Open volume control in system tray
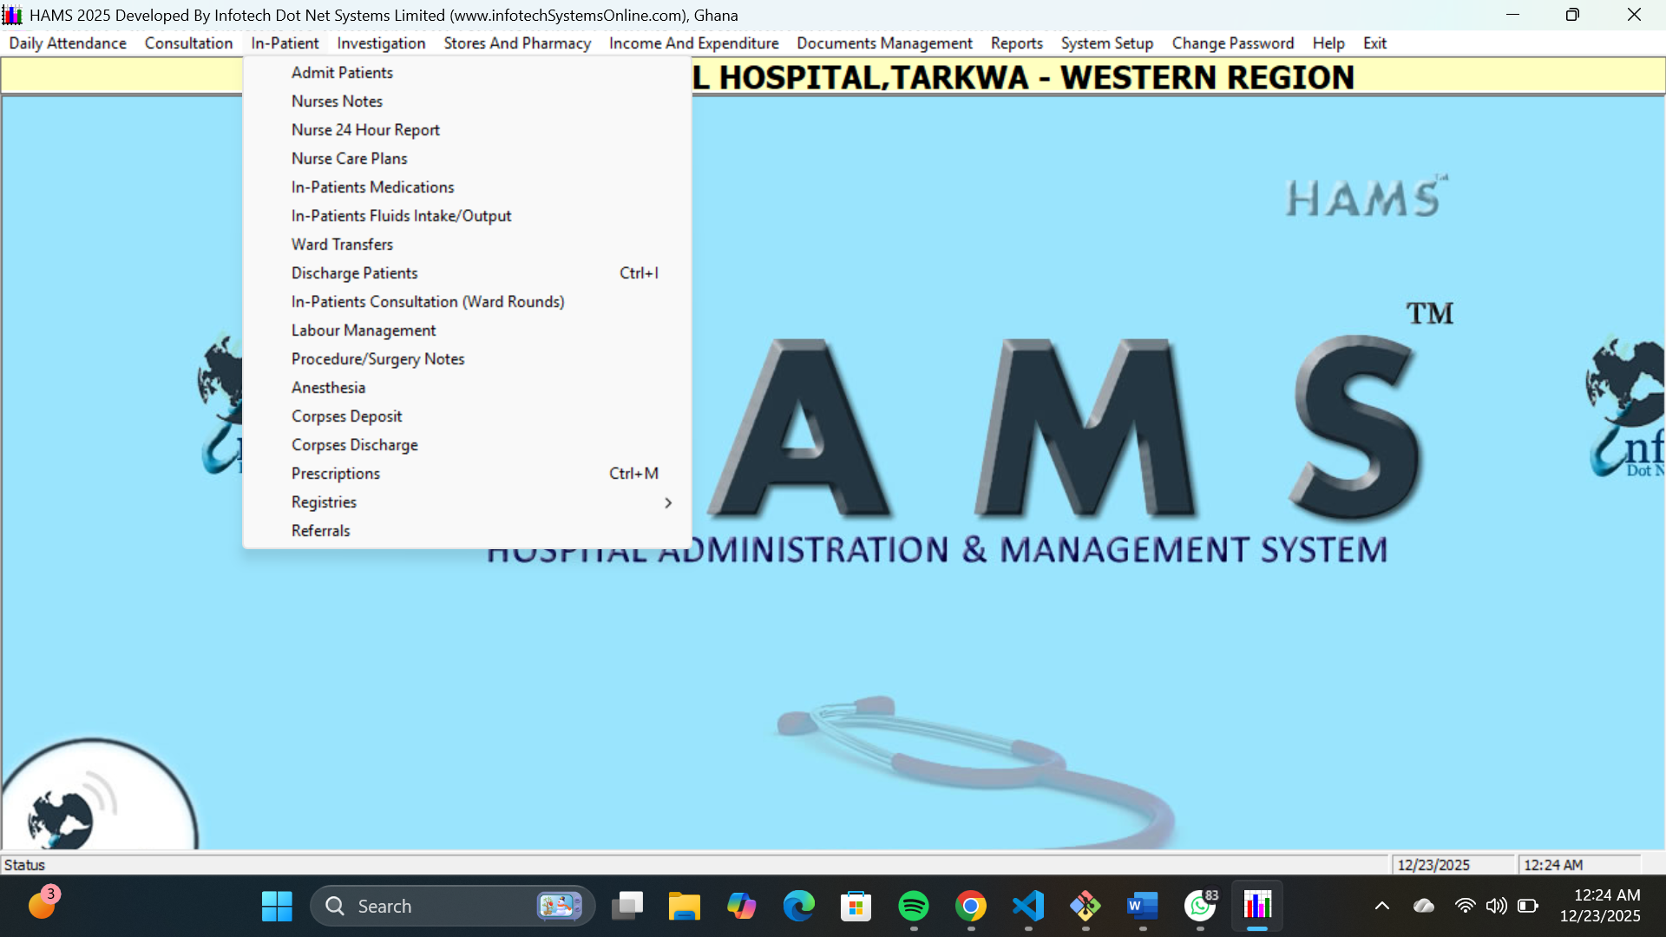 click(x=1496, y=906)
